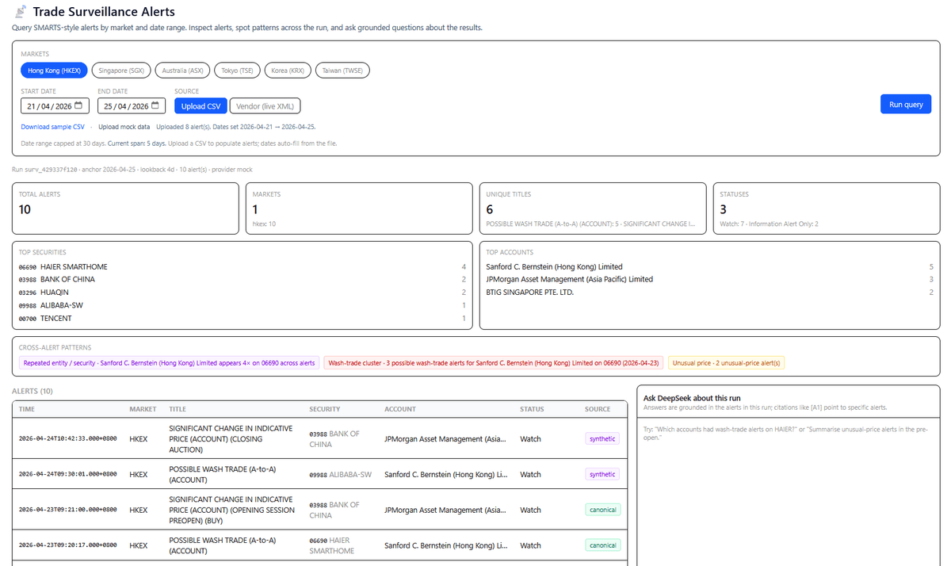Click the Statuses summary card
Image resolution: width=951 pixels, height=566 pixels.
pyautogui.click(x=827, y=208)
